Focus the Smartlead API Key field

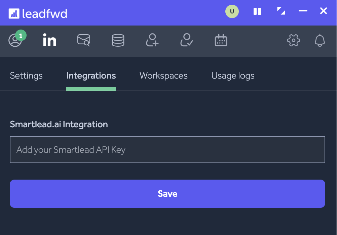point(167,150)
